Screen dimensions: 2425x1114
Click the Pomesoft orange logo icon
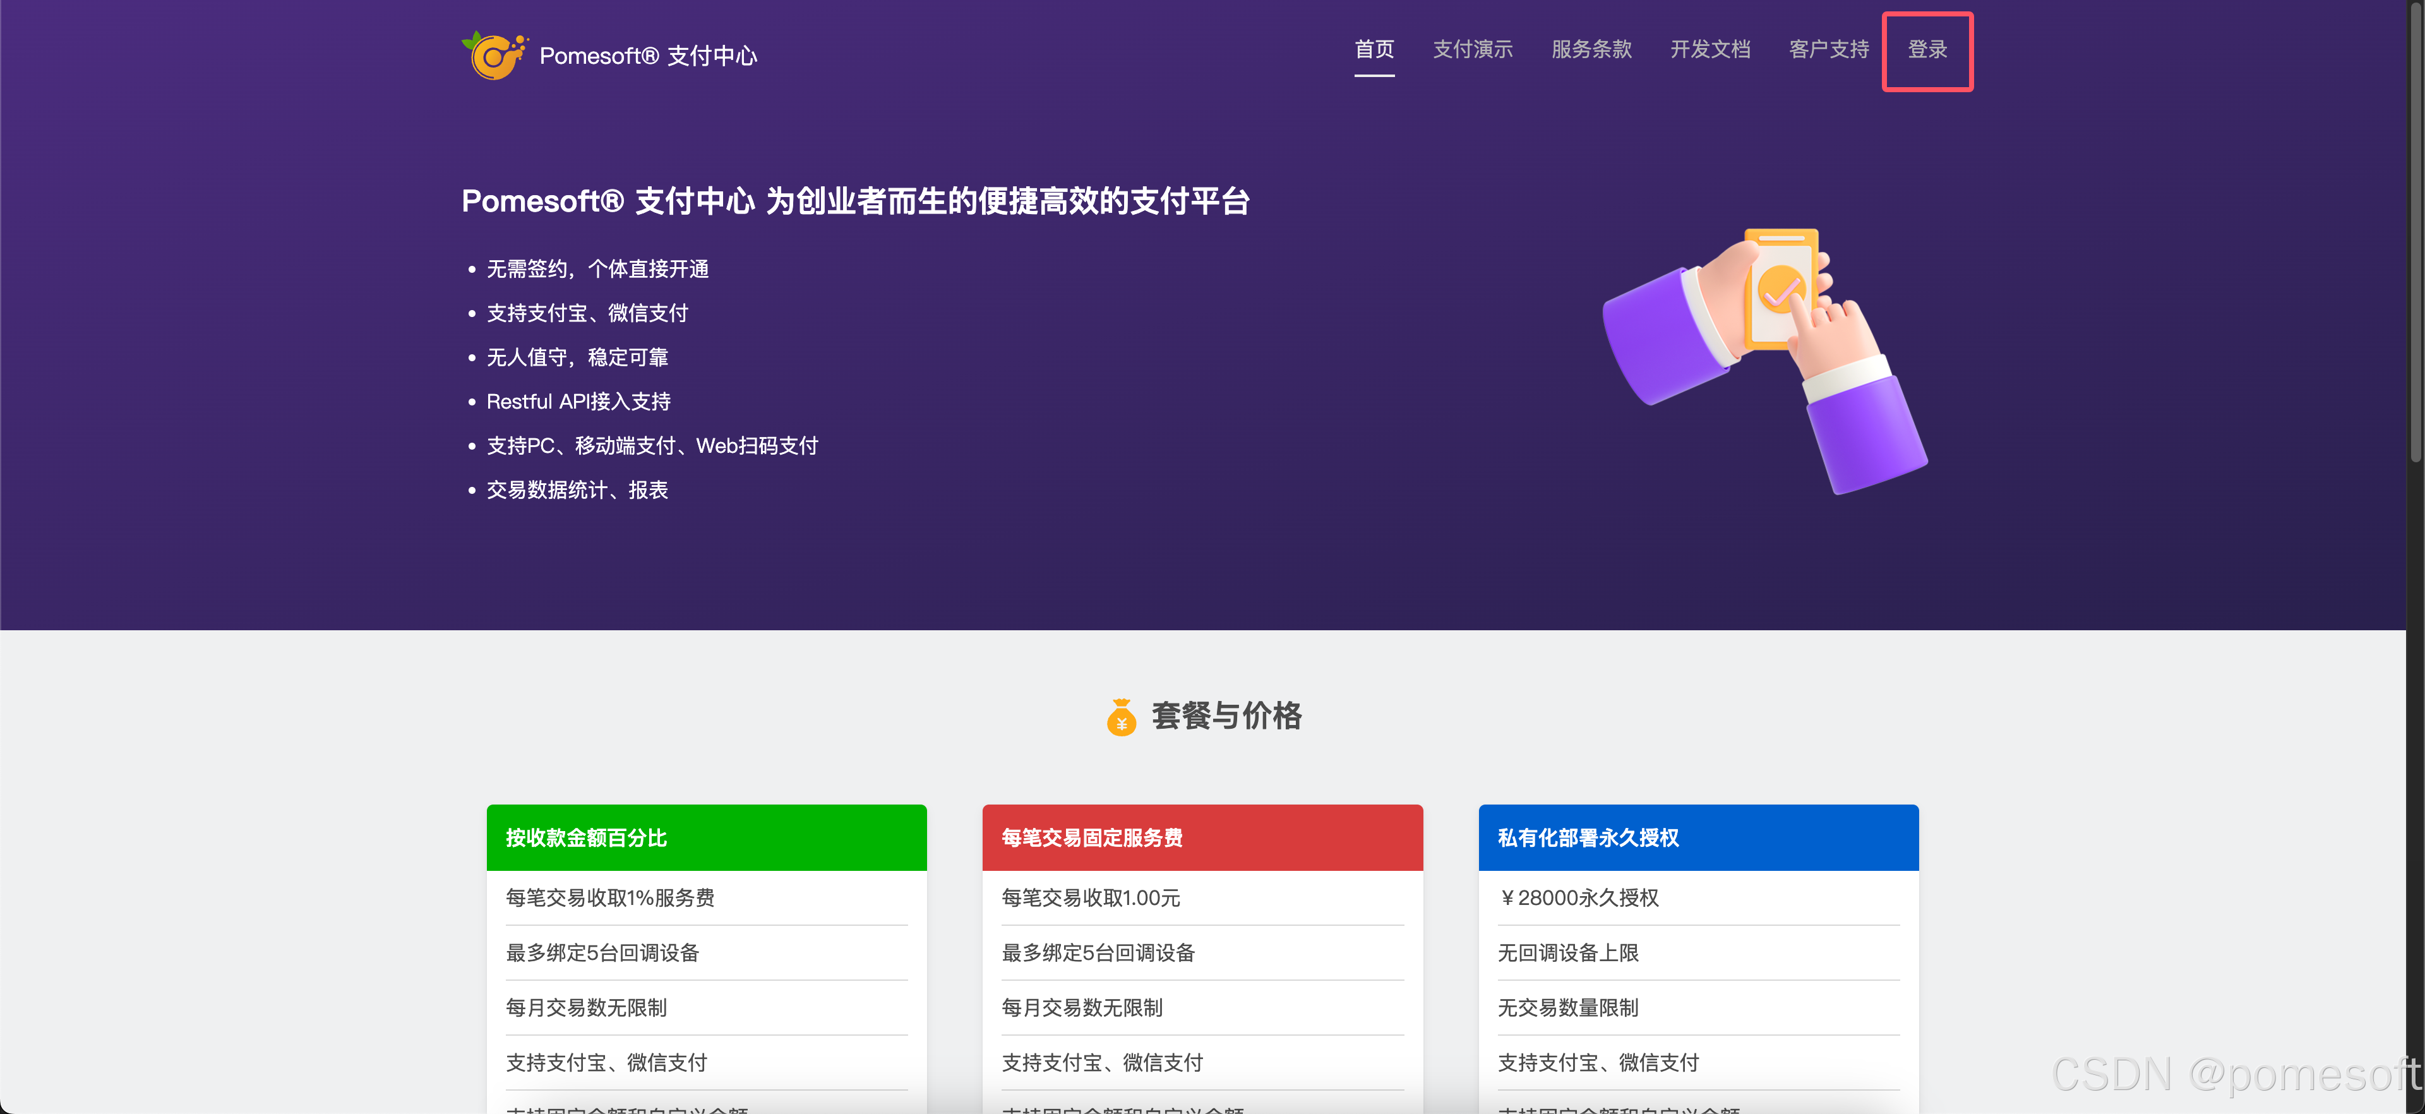(493, 56)
